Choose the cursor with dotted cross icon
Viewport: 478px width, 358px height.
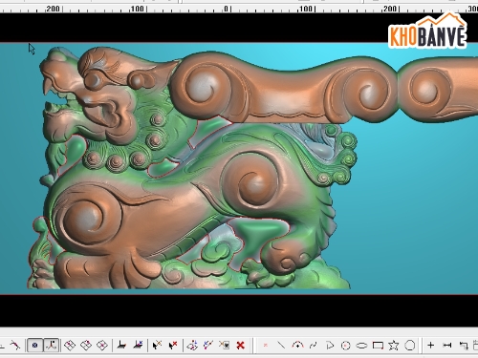pyautogui.click(x=157, y=345)
